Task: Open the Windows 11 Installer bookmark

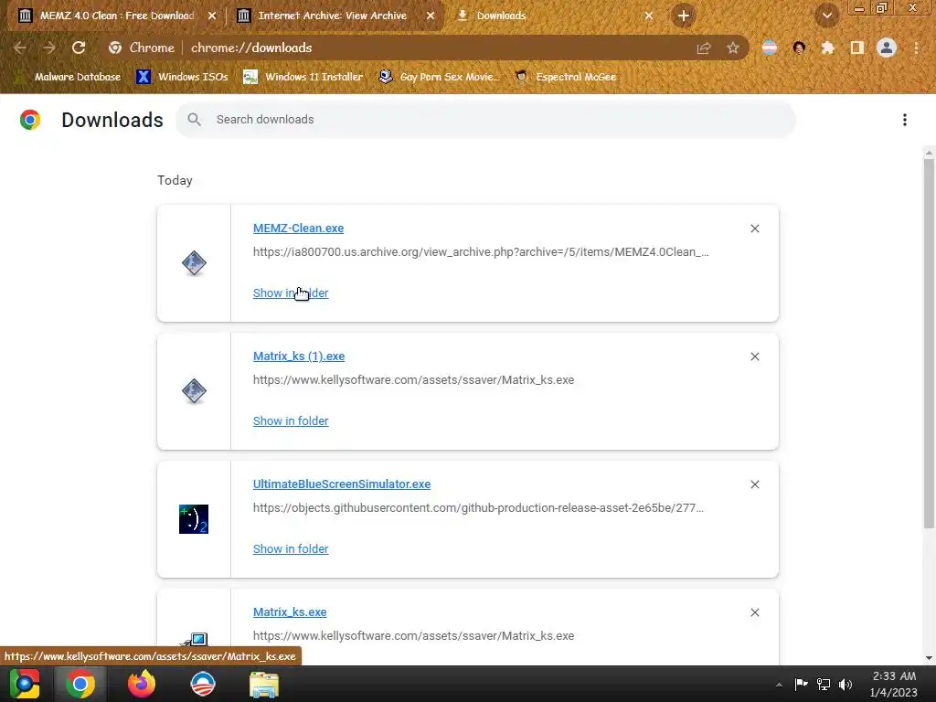Action: (303, 77)
